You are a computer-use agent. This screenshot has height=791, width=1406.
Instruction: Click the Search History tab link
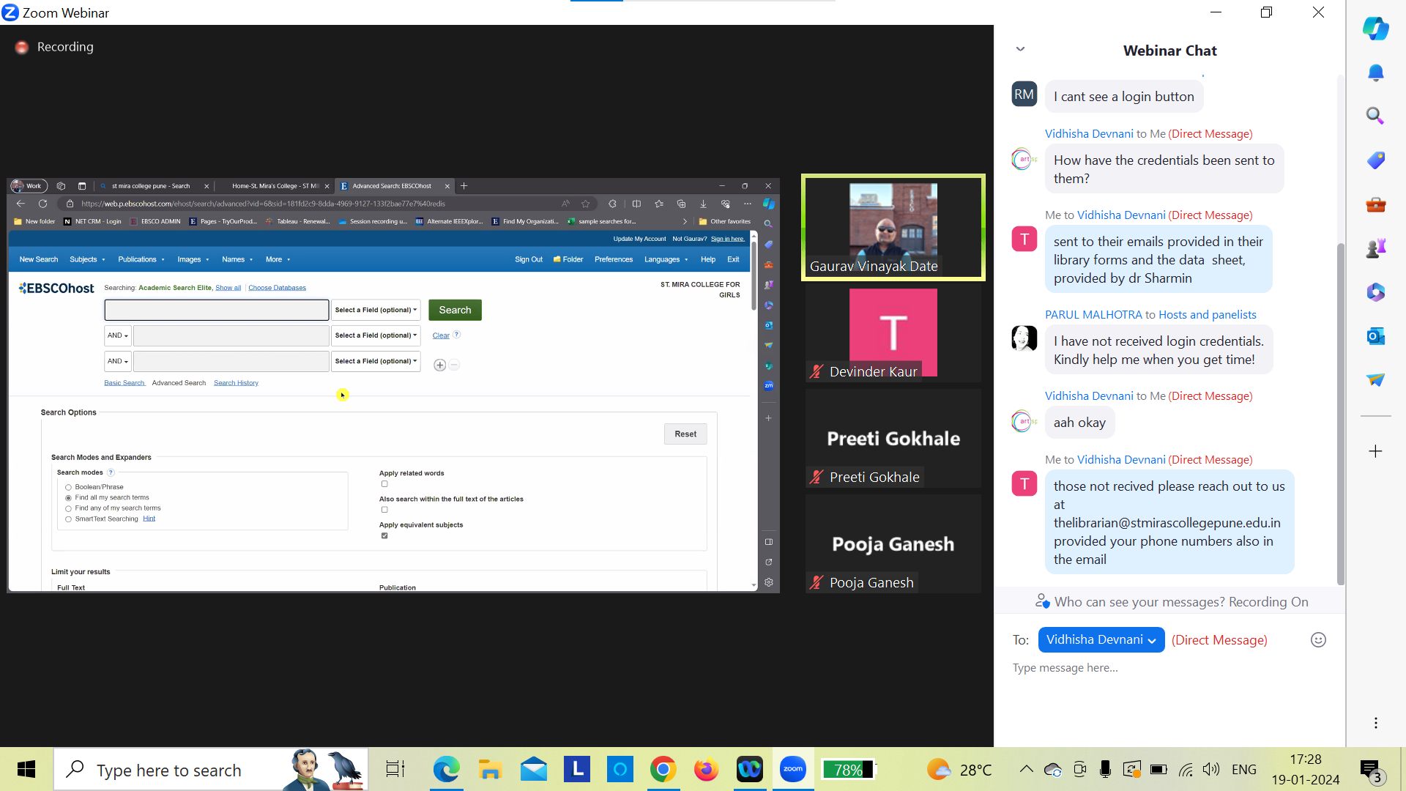pos(237,382)
